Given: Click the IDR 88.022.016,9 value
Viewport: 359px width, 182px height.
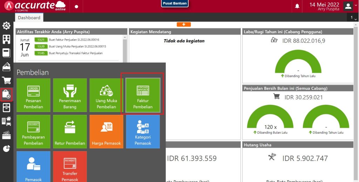Looking at the screenshot, I should [x=304, y=41].
